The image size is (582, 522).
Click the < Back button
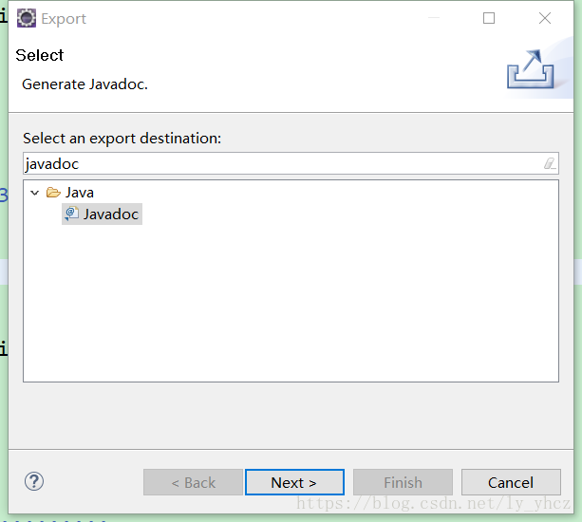point(193,482)
